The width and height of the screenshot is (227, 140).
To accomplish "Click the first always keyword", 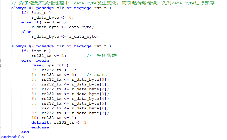I will point(19,8).
